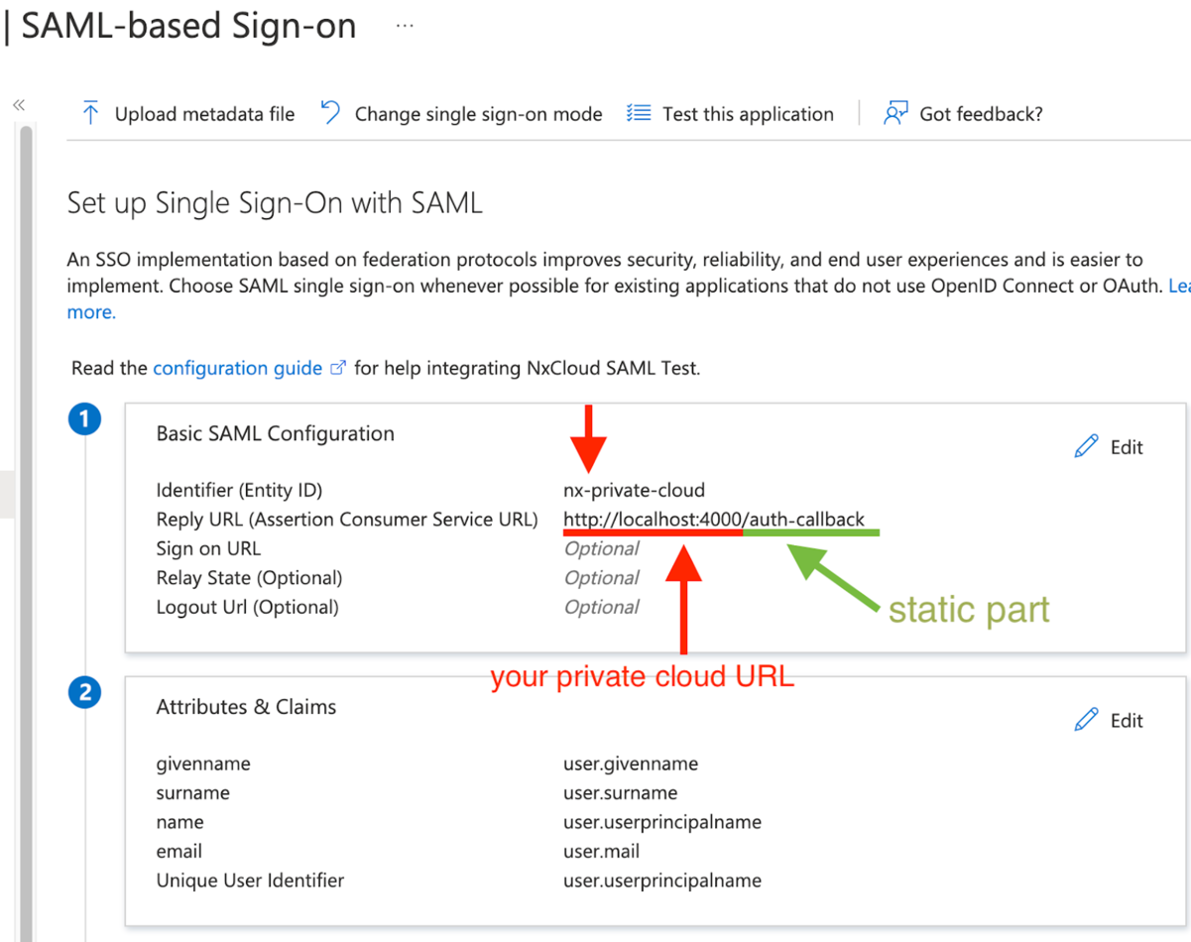1191x942 pixels.
Task: Select the user.userprincipalname claim value
Action: pos(662,822)
